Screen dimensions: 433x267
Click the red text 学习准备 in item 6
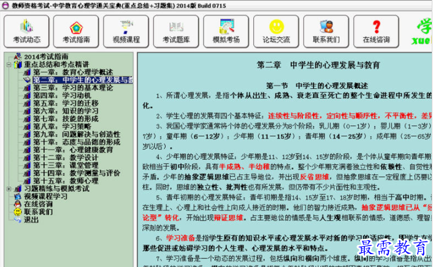pos(180,238)
